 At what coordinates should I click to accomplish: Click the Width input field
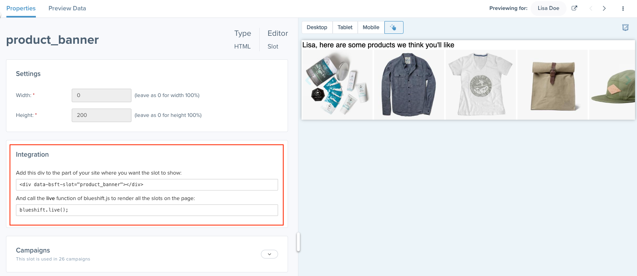click(x=101, y=95)
